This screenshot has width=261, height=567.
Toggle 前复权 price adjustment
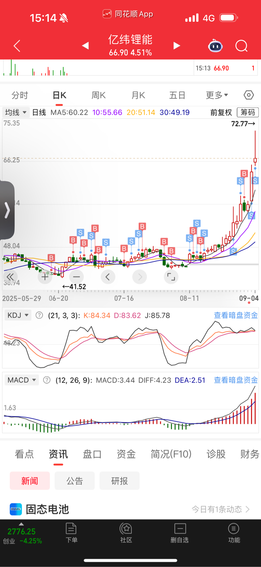point(221,112)
